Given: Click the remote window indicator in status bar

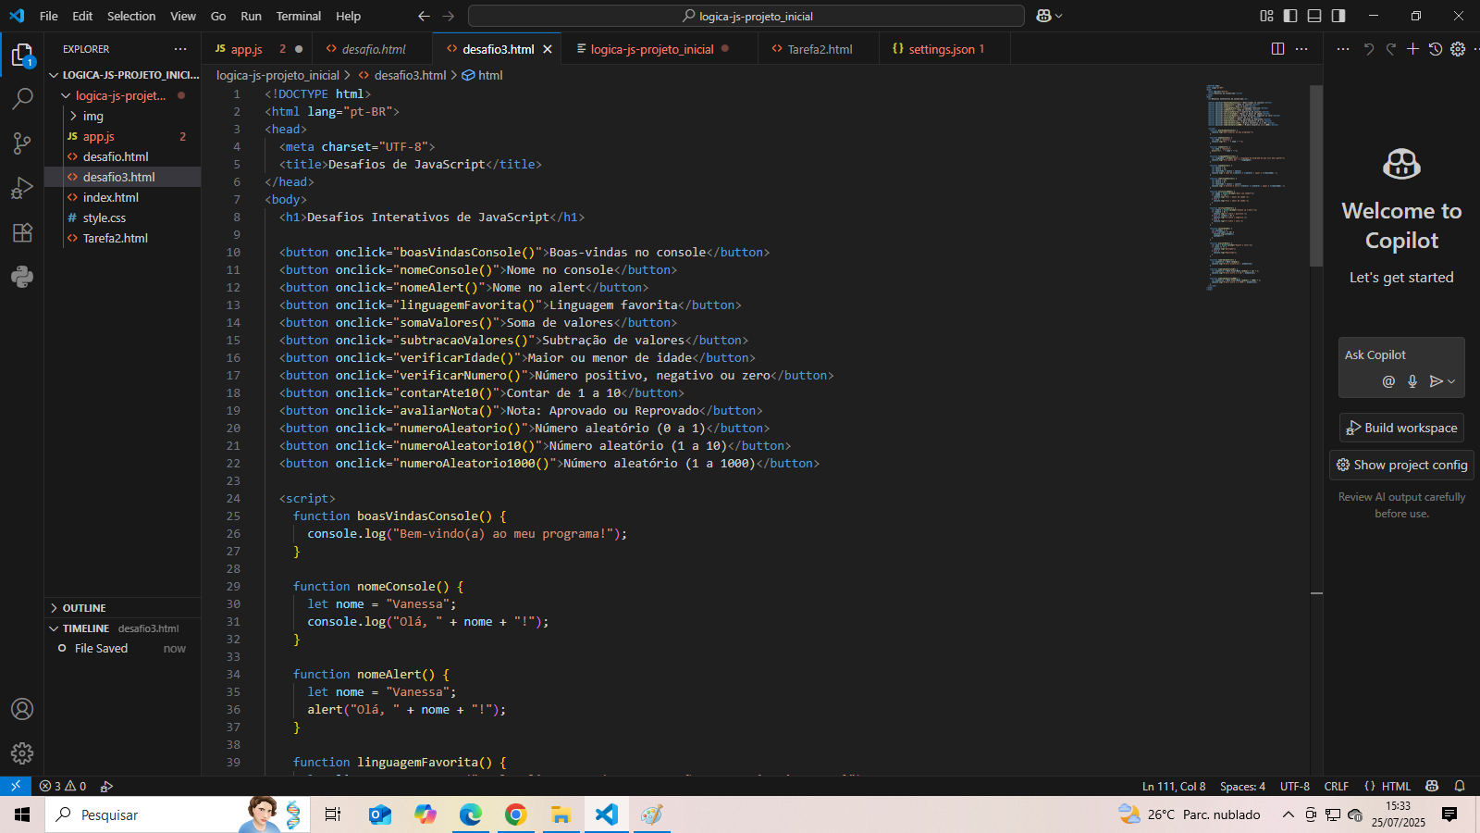Looking at the screenshot, I should pos(16,786).
